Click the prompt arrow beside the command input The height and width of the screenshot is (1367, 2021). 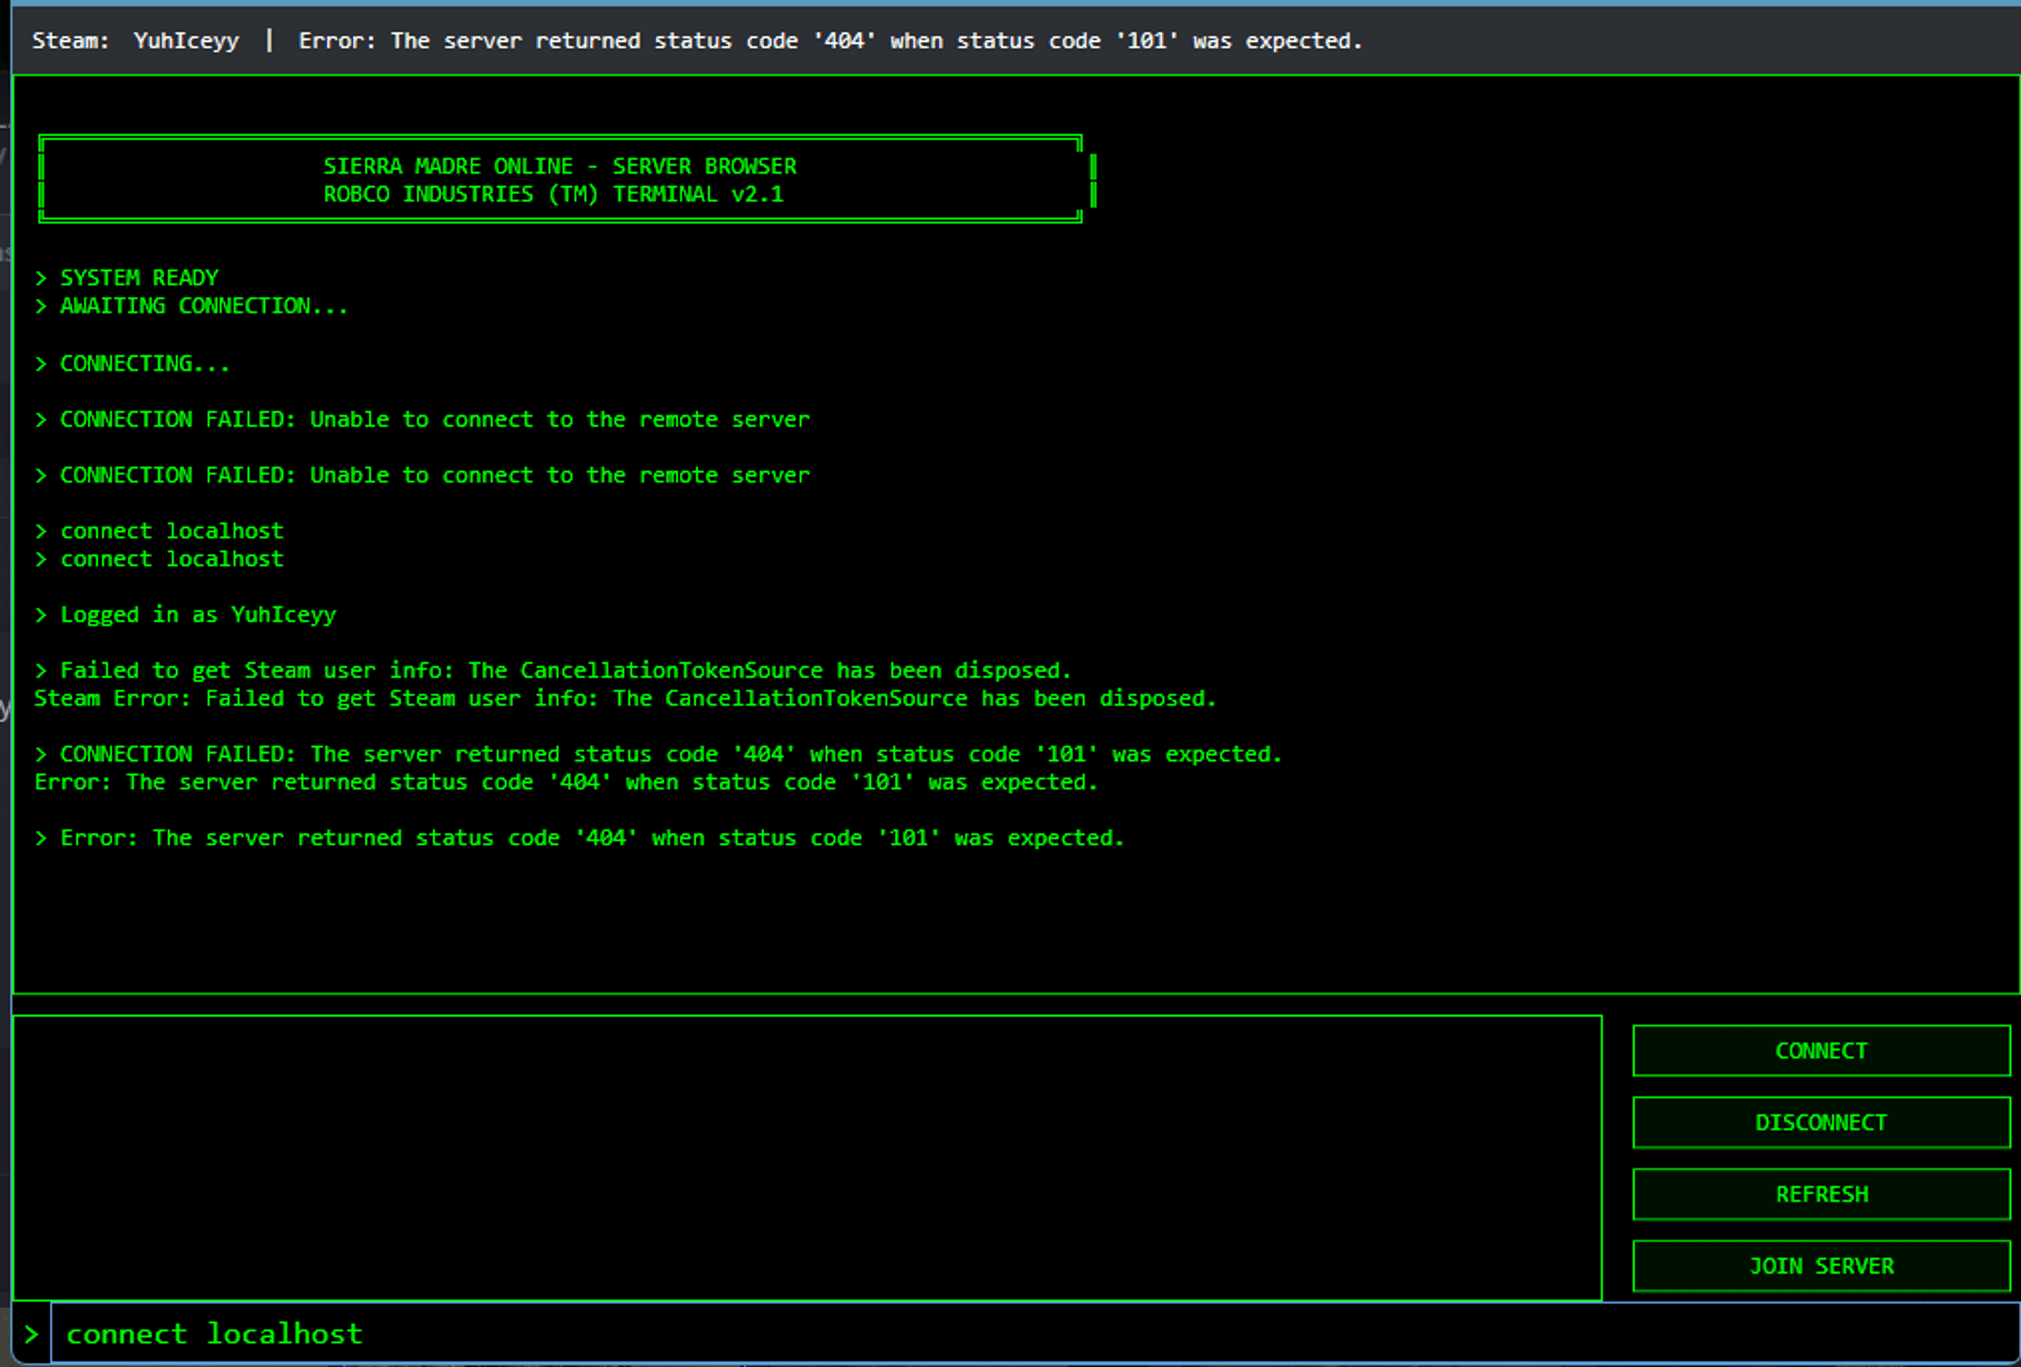(32, 1334)
